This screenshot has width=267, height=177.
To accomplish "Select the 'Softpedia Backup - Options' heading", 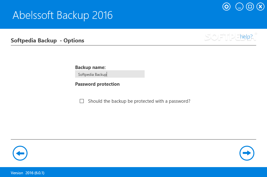I will [47, 41].
